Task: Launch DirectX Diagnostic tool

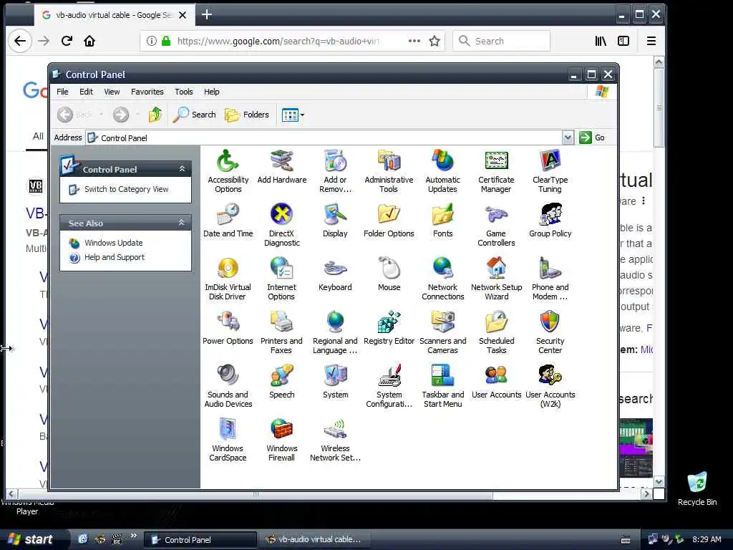Action: [x=281, y=224]
